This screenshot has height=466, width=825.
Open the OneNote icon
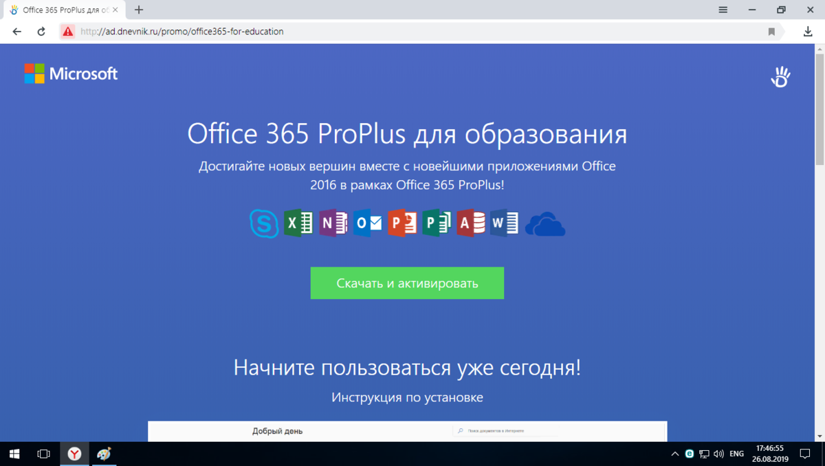pyautogui.click(x=333, y=223)
